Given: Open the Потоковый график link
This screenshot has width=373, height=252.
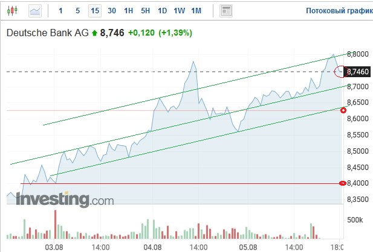Looking at the screenshot, I should (339, 11).
